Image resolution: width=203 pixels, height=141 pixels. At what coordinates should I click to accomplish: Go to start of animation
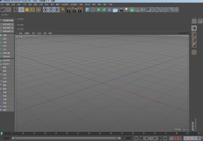click(x=136, y=138)
